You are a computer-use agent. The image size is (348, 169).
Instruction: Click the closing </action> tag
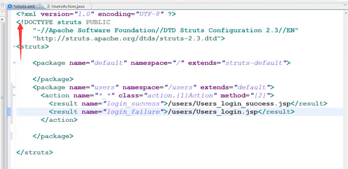click(59, 120)
